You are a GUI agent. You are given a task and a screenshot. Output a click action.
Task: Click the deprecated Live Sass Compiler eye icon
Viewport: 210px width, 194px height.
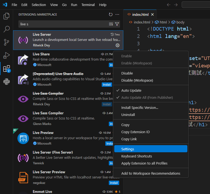[23, 99]
